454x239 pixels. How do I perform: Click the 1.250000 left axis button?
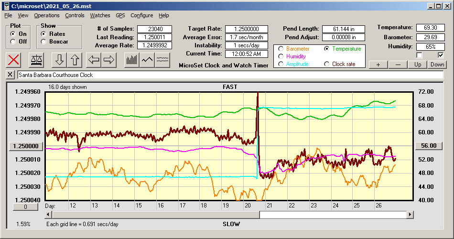(26, 146)
